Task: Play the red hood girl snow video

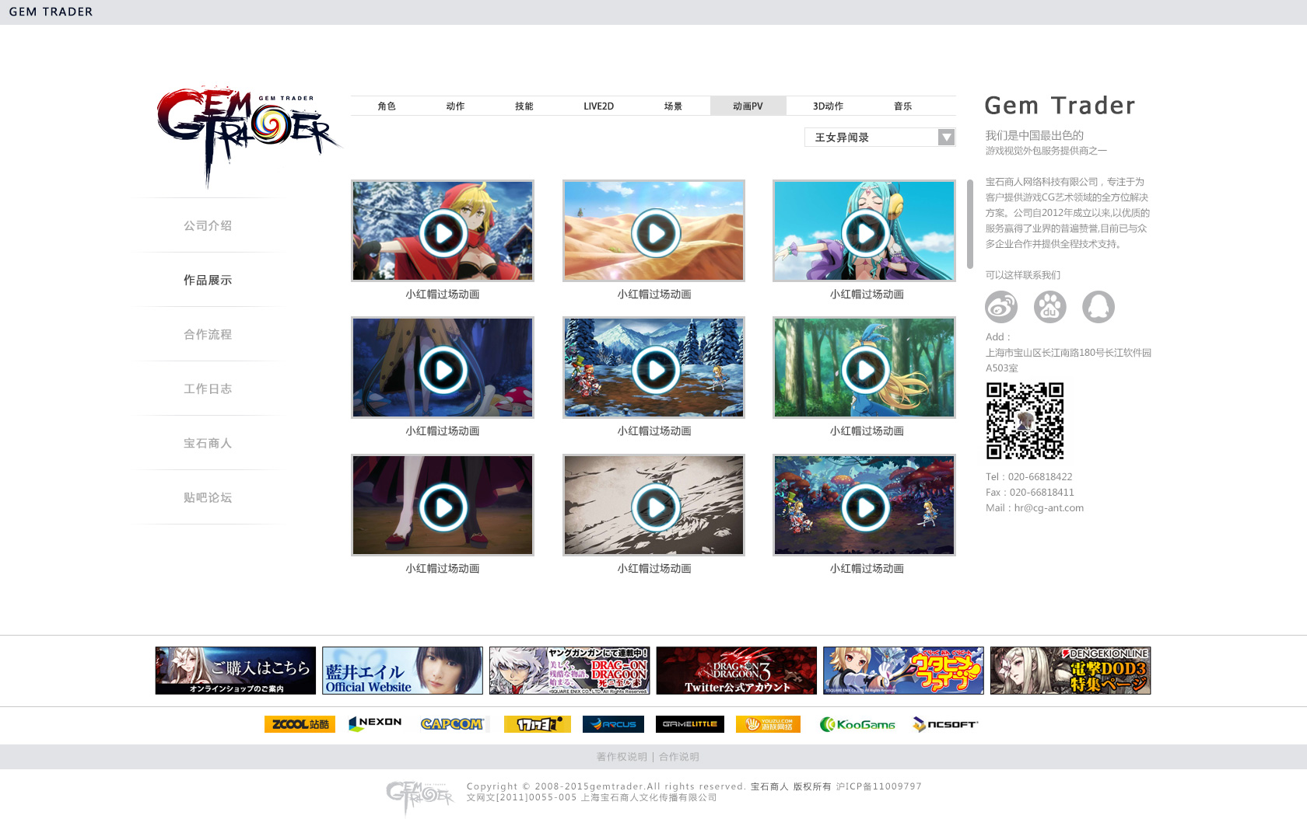Action: point(443,232)
